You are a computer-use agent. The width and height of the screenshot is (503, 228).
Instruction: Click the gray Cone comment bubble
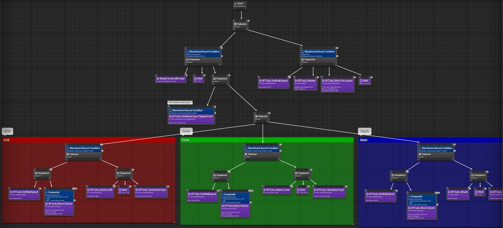pyautogui.click(x=186, y=131)
